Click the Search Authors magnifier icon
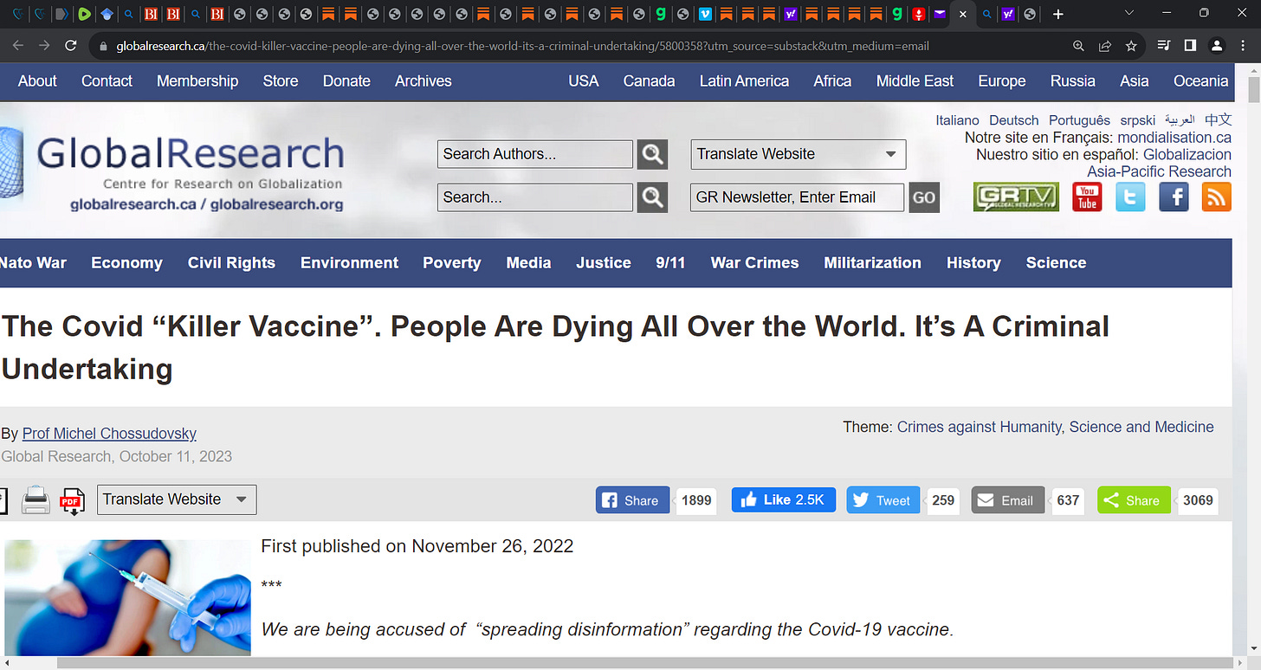The height and width of the screenshot is (670, 1261). [652, 154]
